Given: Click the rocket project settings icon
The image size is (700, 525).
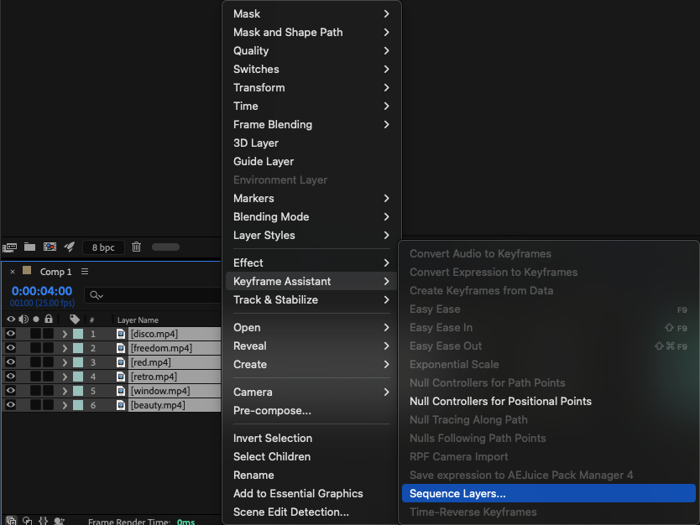Looking at the screenshot, I should pyautogui.click(x=69, y=247).
